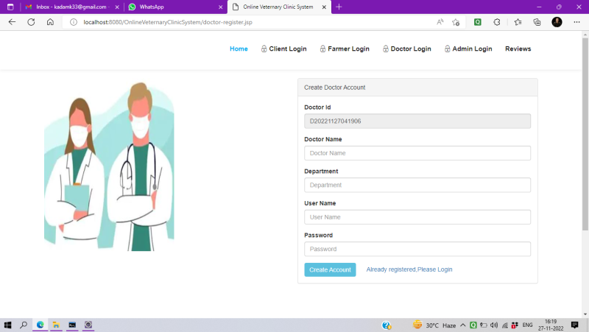Image resolution: width=589 pixels, height=332 pixels.
Task: Open Windows taskbar search
Action: tap(24, 325)
